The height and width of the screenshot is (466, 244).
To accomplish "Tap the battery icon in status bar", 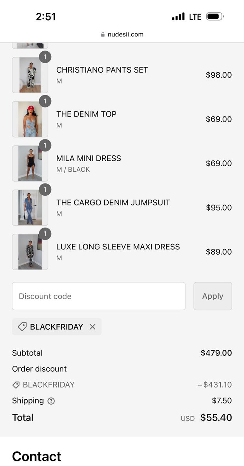I will 215,17.
